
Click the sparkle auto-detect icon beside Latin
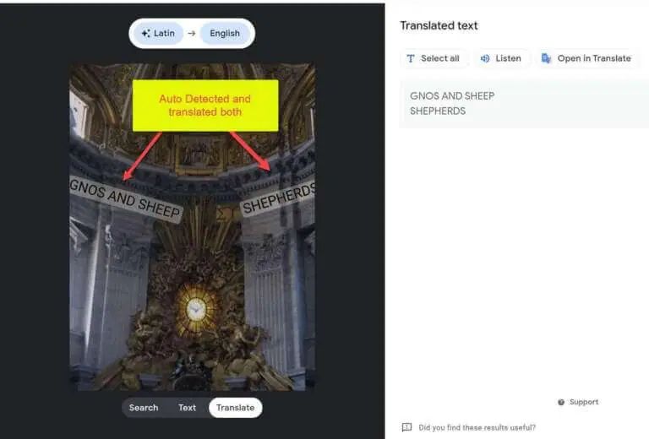click(x=145, y=34)
